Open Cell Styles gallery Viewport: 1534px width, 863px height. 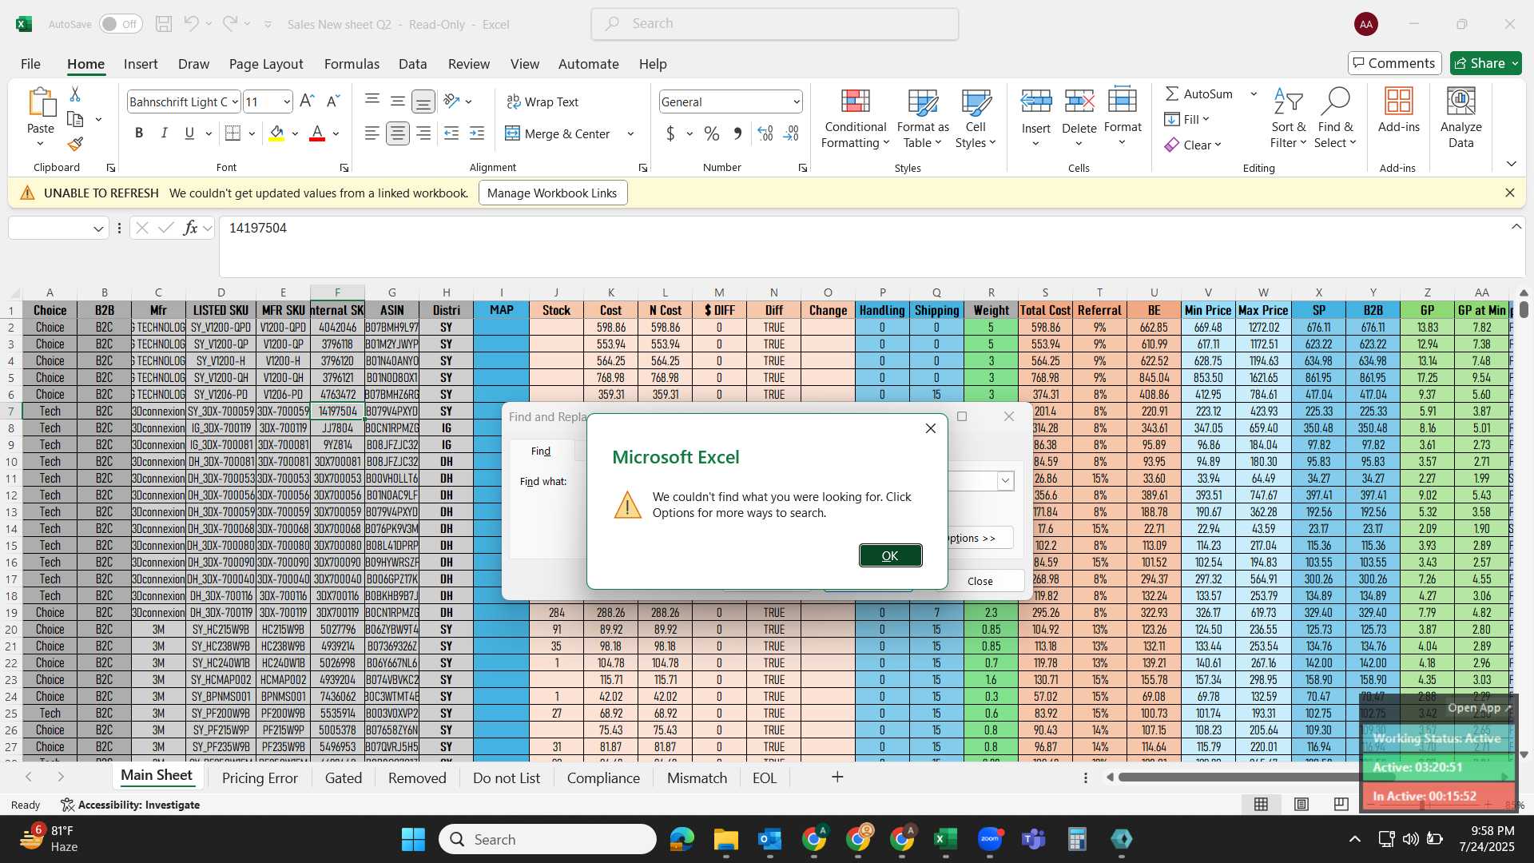976,118
